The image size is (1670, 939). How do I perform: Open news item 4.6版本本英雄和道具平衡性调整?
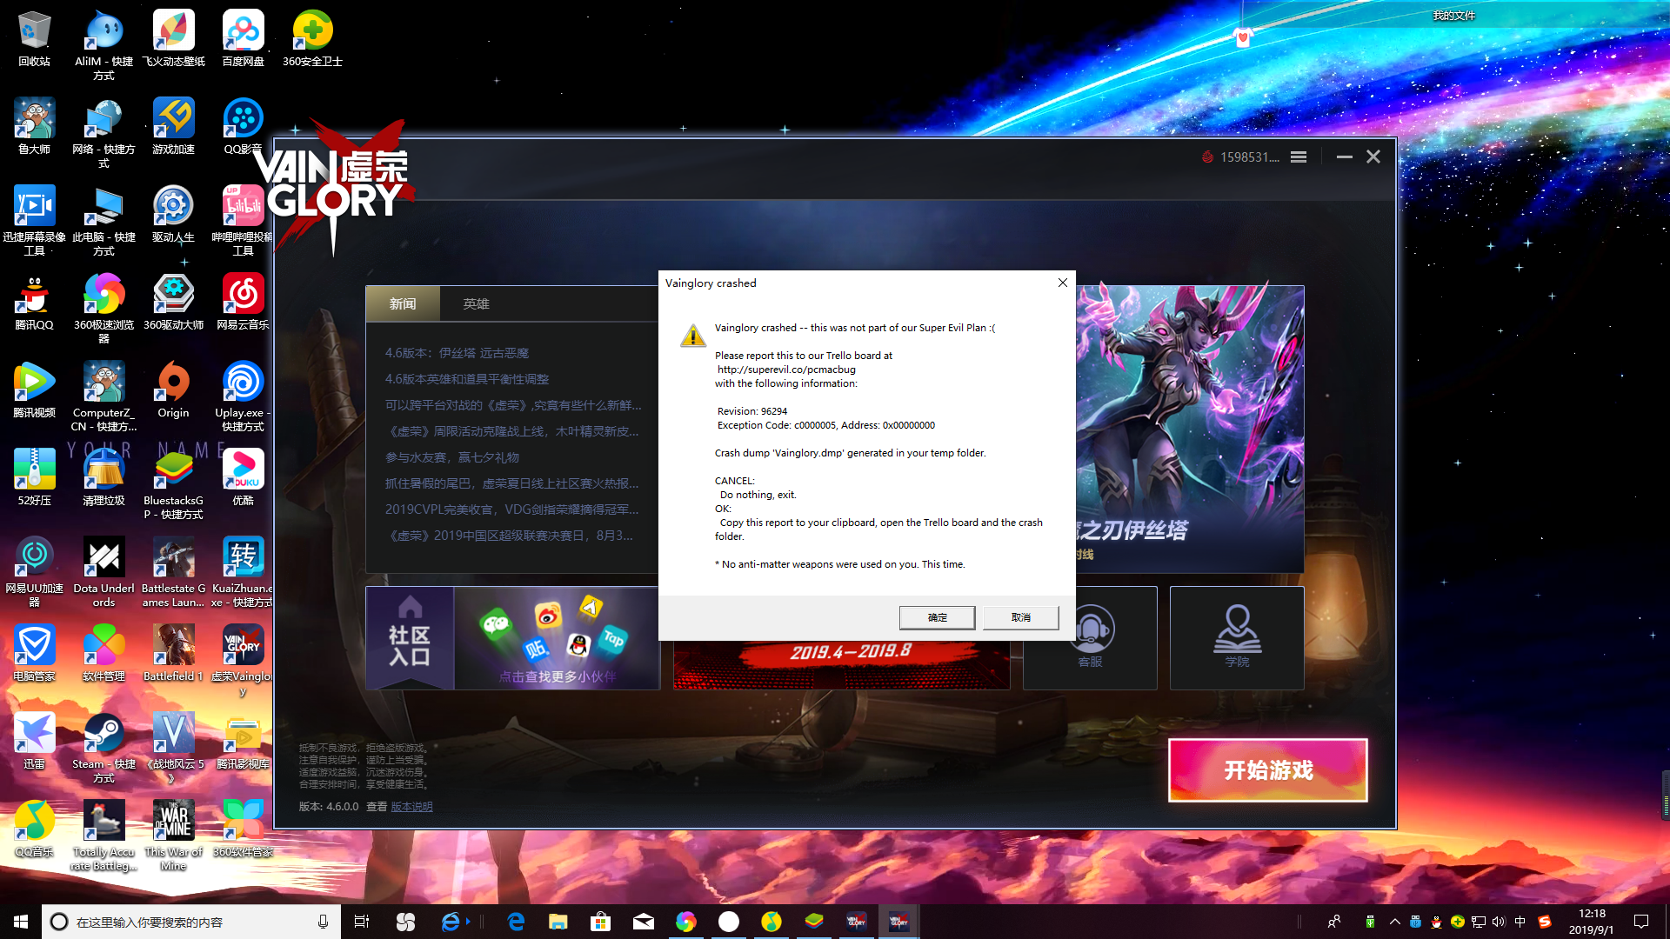click(467, 379)
